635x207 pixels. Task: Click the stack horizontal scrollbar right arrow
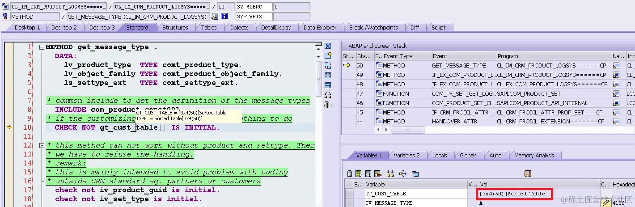[386, 130]
